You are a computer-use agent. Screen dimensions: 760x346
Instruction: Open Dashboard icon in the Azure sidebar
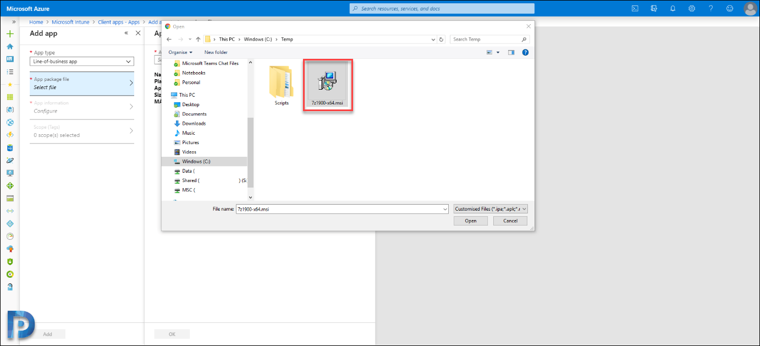[x=10, y=59]
